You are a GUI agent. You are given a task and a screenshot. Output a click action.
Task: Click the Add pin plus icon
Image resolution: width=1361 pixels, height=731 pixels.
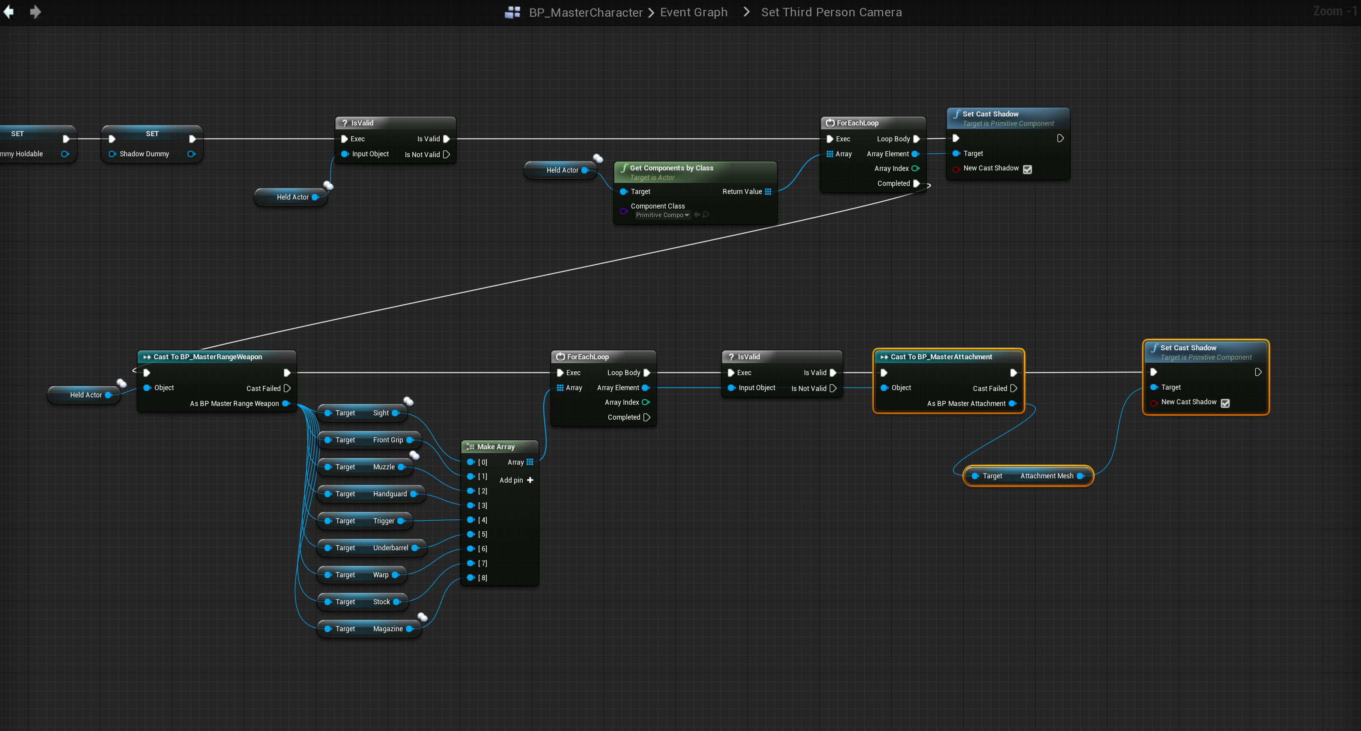click(x=530, y=480)
